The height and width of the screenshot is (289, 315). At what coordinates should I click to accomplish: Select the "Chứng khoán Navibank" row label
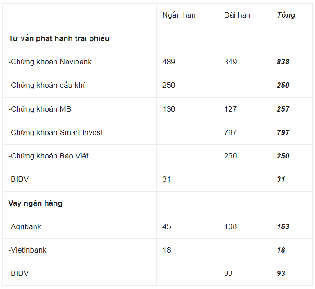tap(50, 62)
